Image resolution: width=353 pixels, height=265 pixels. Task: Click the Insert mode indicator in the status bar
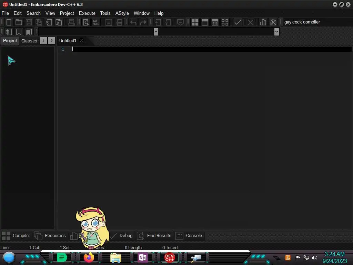tap(172, 248)
